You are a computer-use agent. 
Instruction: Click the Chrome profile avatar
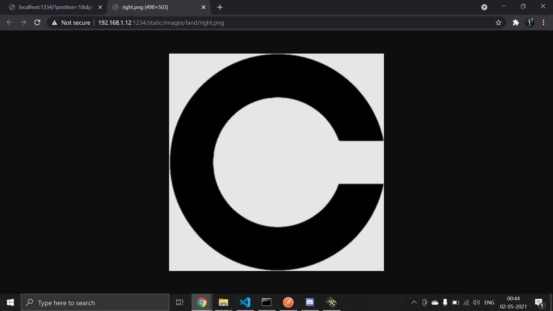[x=530, y=22]
